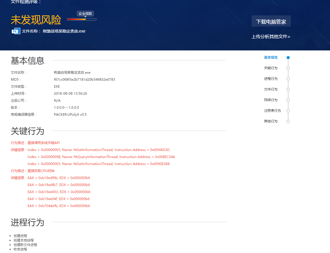330x253 pixels.
Task: Click the 文件行为 timeline dot
Action: [288, 90]
